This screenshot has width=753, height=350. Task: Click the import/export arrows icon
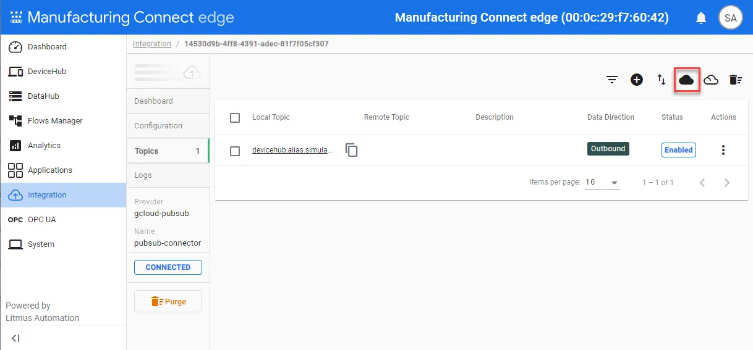(662, 80)
